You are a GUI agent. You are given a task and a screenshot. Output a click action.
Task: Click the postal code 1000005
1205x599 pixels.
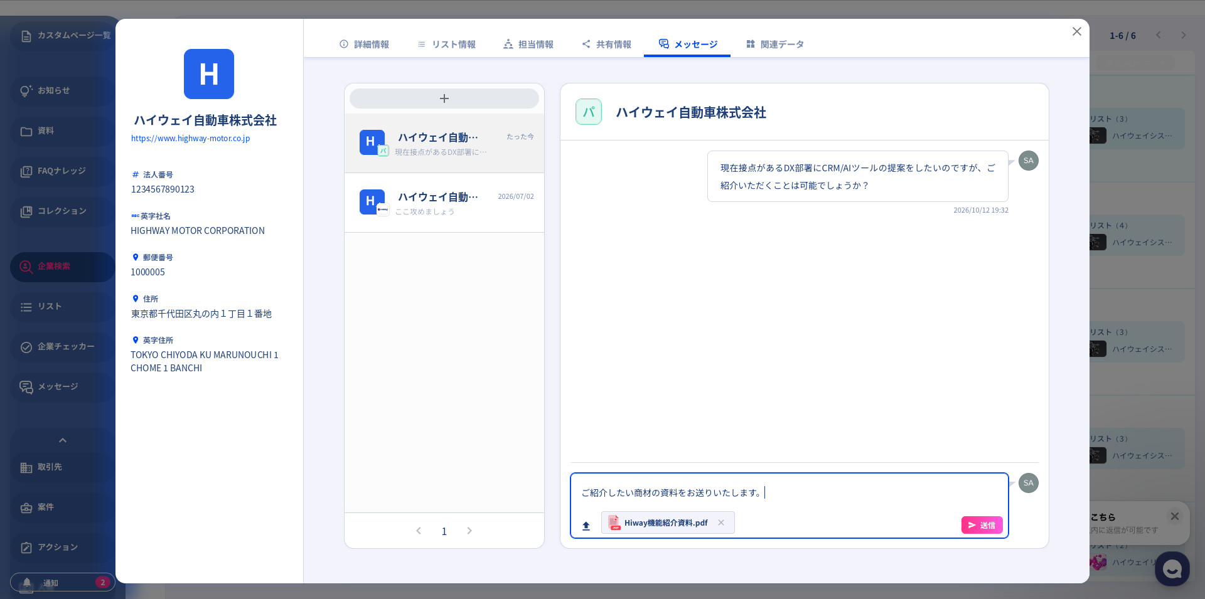[x=147, y=272]
